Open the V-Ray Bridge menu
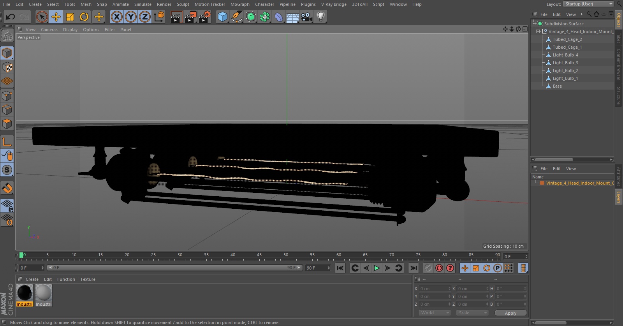 [x=334, y=4]
